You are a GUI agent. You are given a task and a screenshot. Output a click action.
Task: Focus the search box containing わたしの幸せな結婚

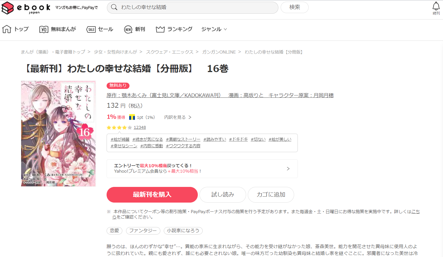tap(193, 7)
